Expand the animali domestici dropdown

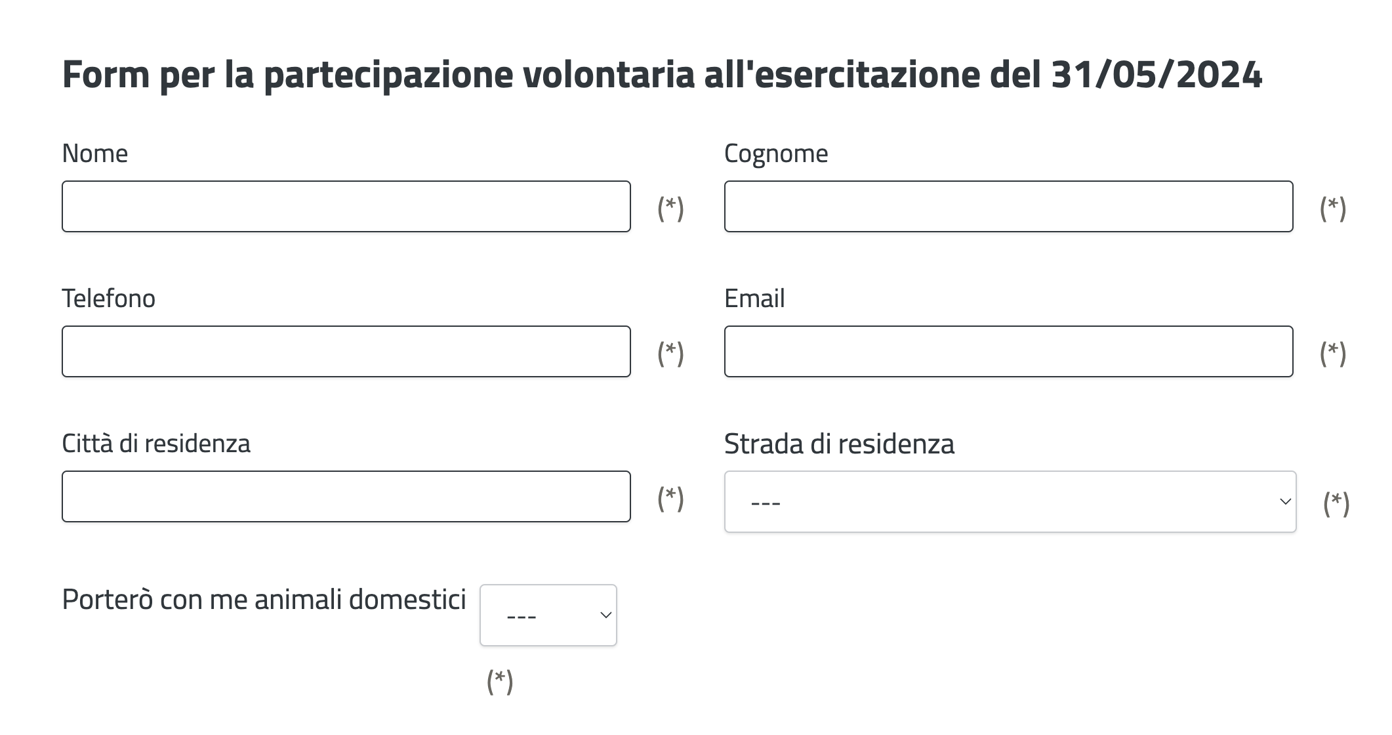point(548,616)
